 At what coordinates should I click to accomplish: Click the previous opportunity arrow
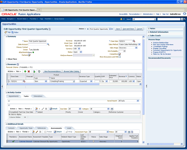(x=88, y=29)
